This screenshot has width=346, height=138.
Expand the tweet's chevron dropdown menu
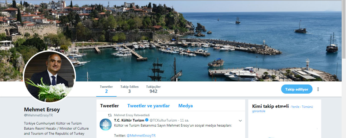click(240, 120)
